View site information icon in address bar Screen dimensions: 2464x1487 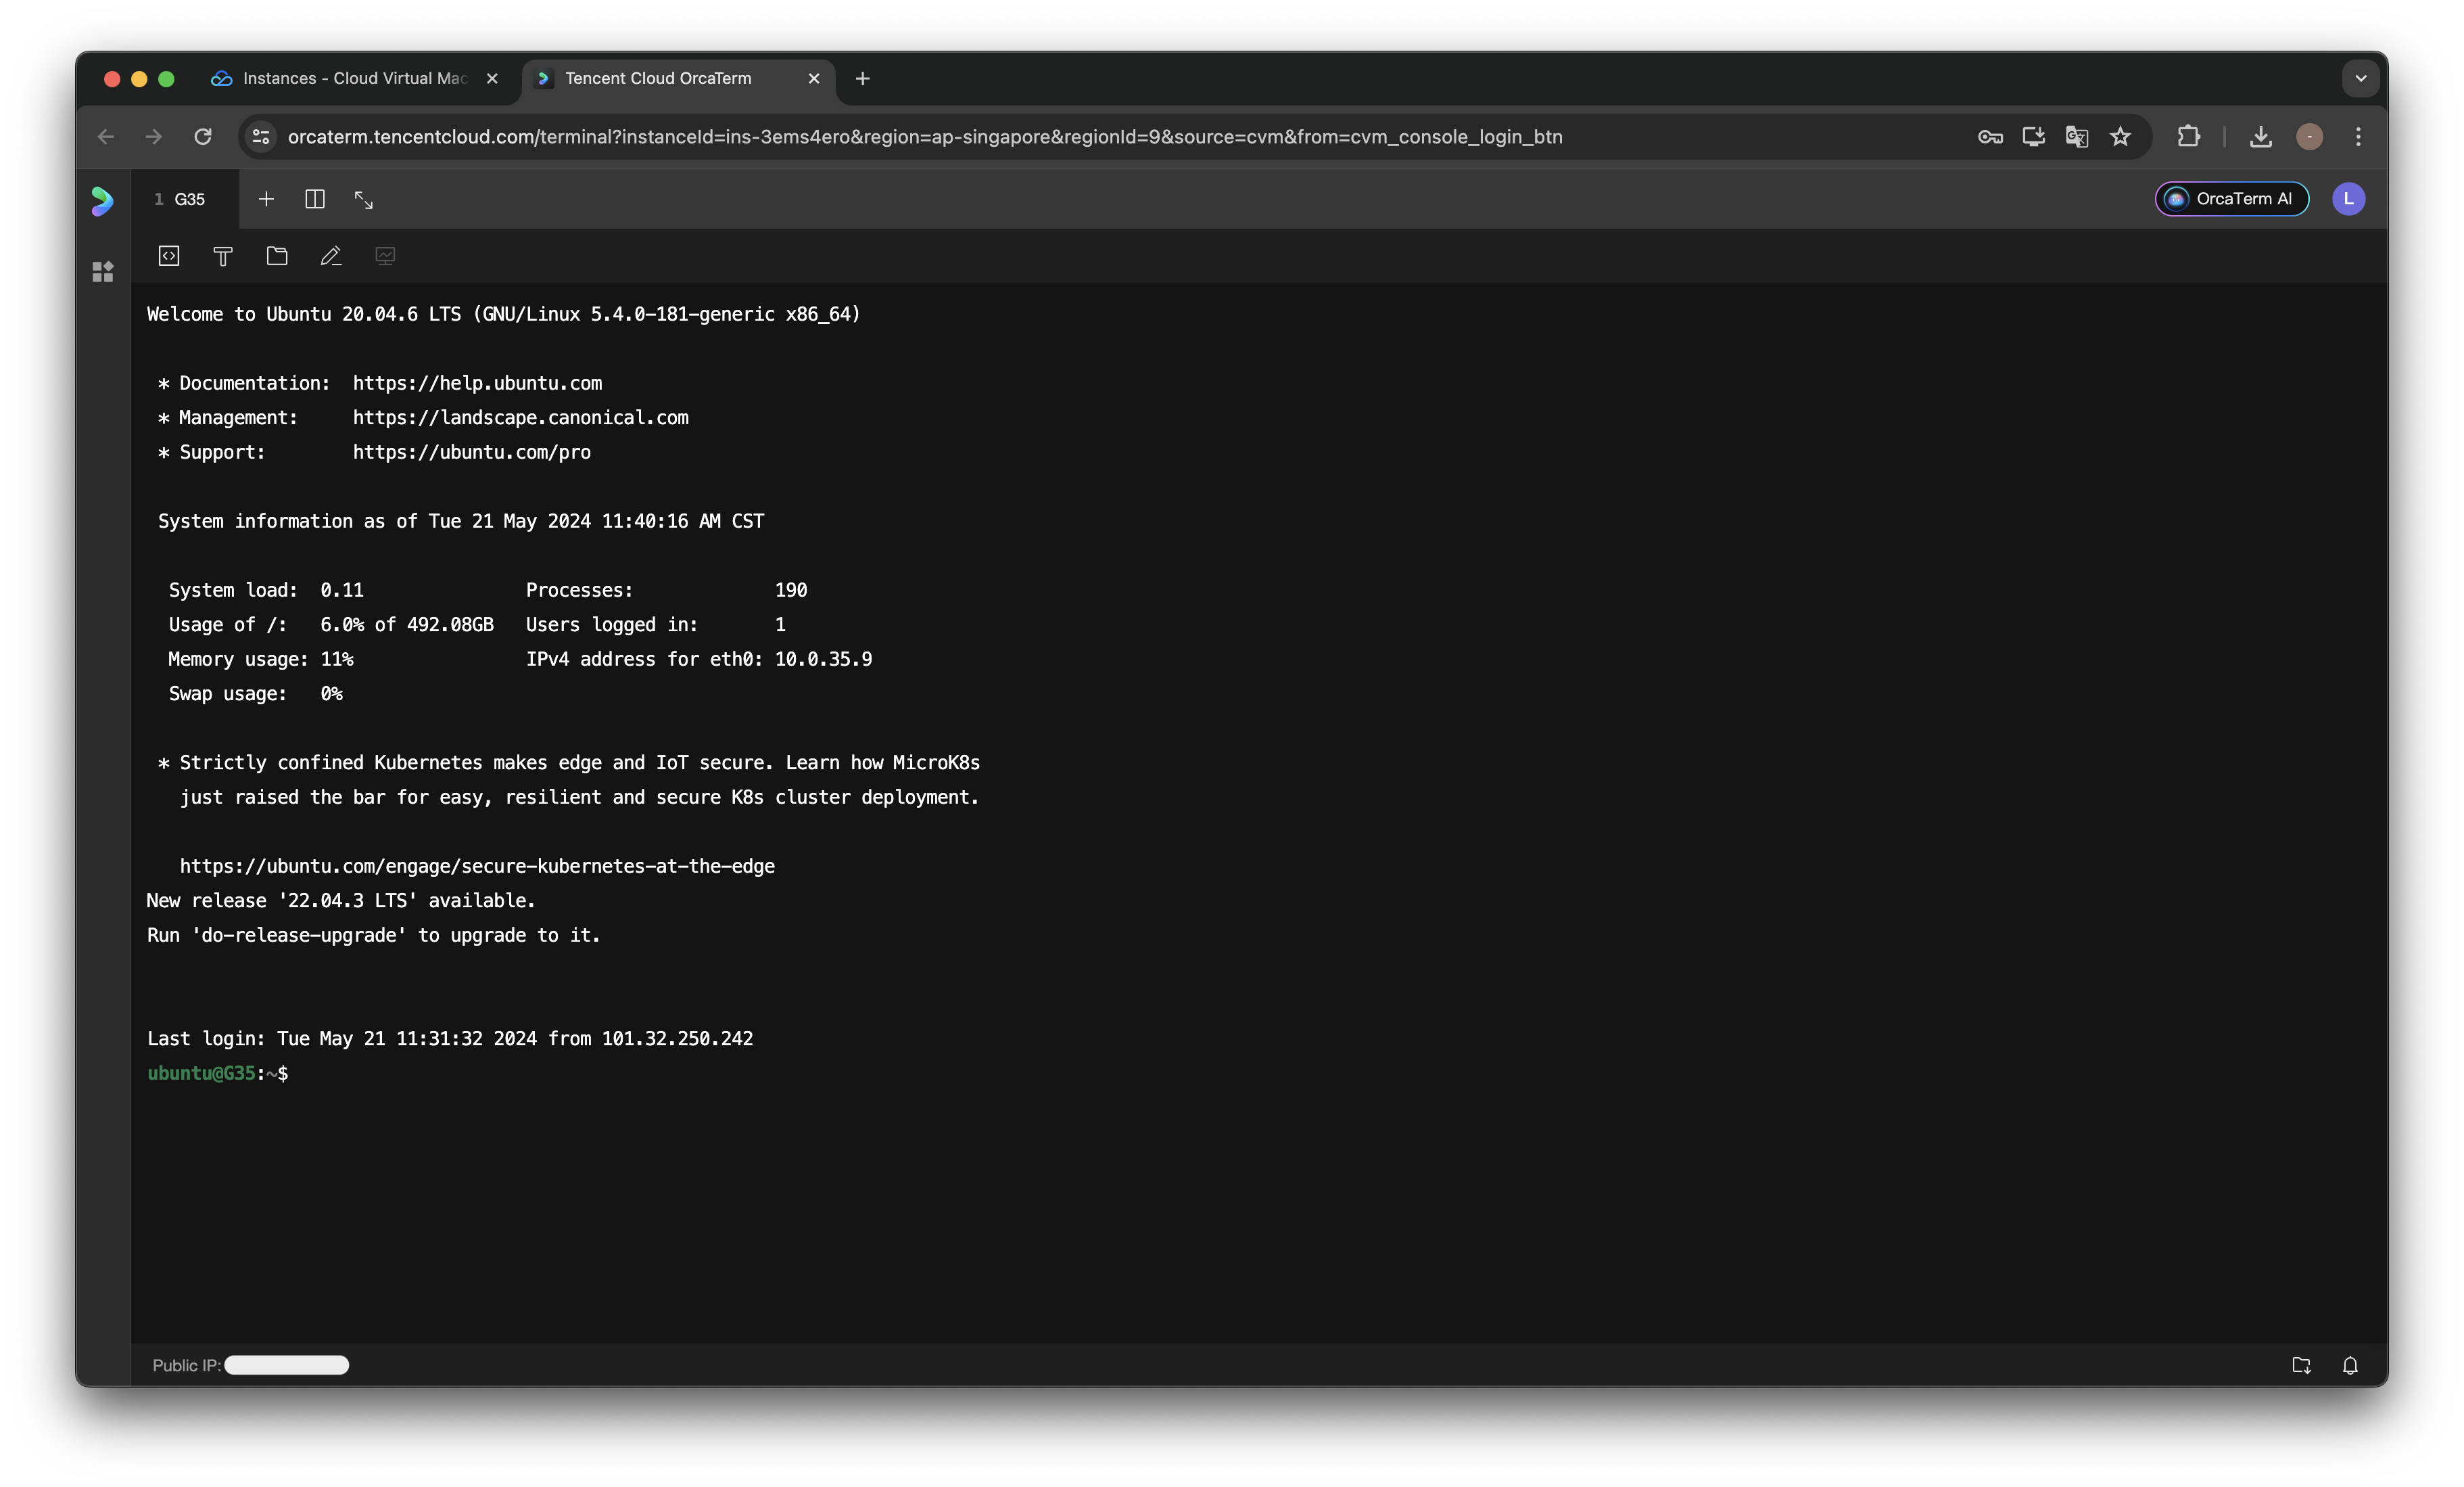tap(261, 137)
